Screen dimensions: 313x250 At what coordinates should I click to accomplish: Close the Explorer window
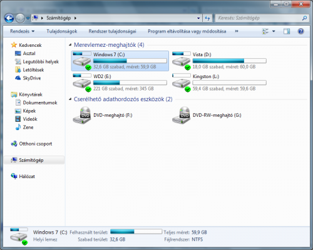pyautogui.click(x=300, y=4)
